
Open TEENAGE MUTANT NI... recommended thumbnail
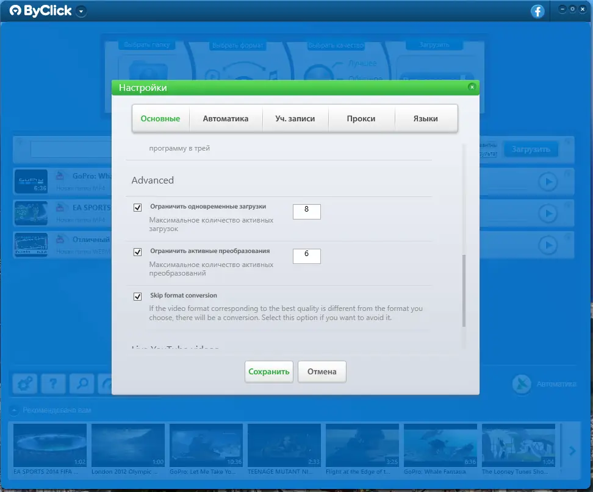coord(284,445)
